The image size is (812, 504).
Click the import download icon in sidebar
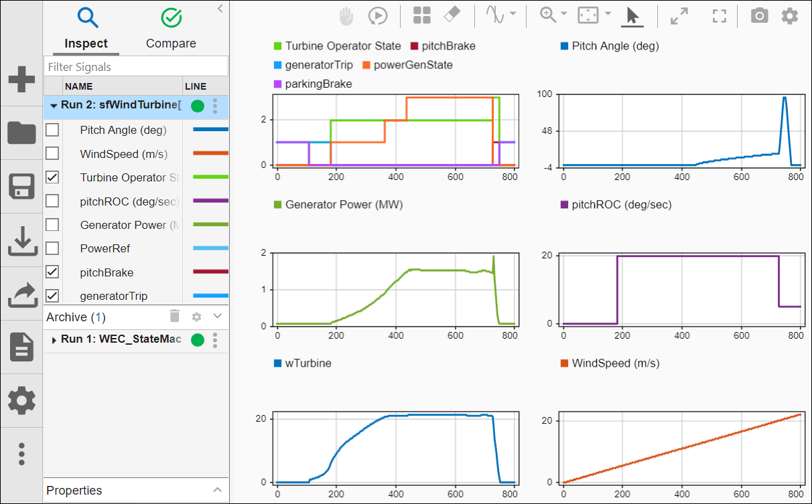(21, 242)
